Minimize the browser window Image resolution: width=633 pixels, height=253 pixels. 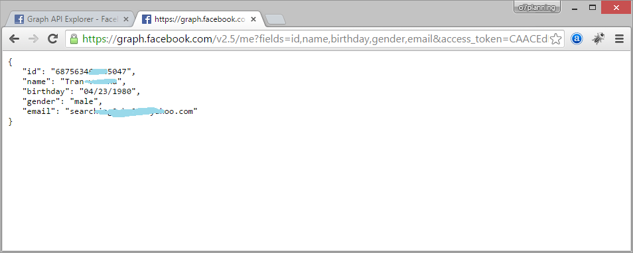tap(575, 8)
